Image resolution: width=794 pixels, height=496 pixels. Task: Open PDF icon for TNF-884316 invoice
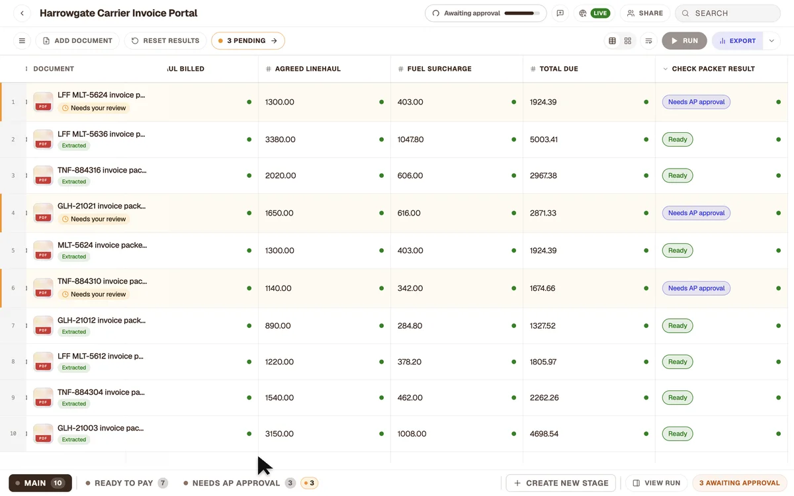point(43,175)
